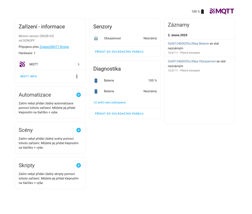Open the three-dot menu beside MQTT INFO
252x214 pixels.
(77, 76)
